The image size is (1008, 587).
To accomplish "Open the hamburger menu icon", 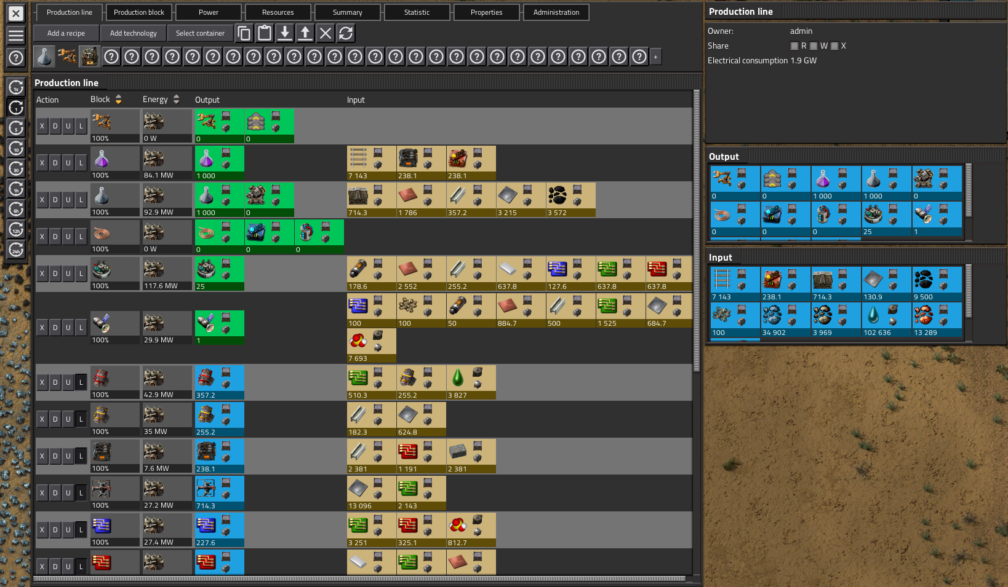I will [16, 36].
